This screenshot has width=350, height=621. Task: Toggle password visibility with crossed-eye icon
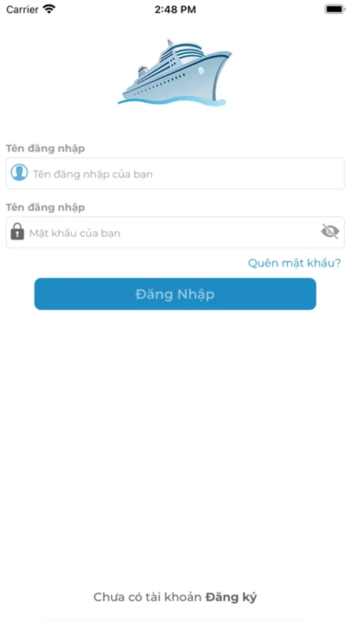point(330,231)
